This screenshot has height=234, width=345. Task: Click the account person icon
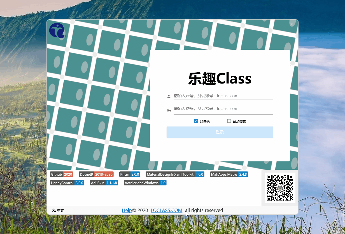click(x=169, y=97)
